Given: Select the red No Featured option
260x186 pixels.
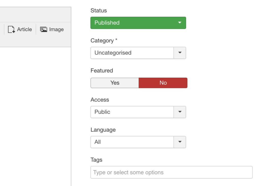Looking at the screenshot, I should (x=163, y=83).
